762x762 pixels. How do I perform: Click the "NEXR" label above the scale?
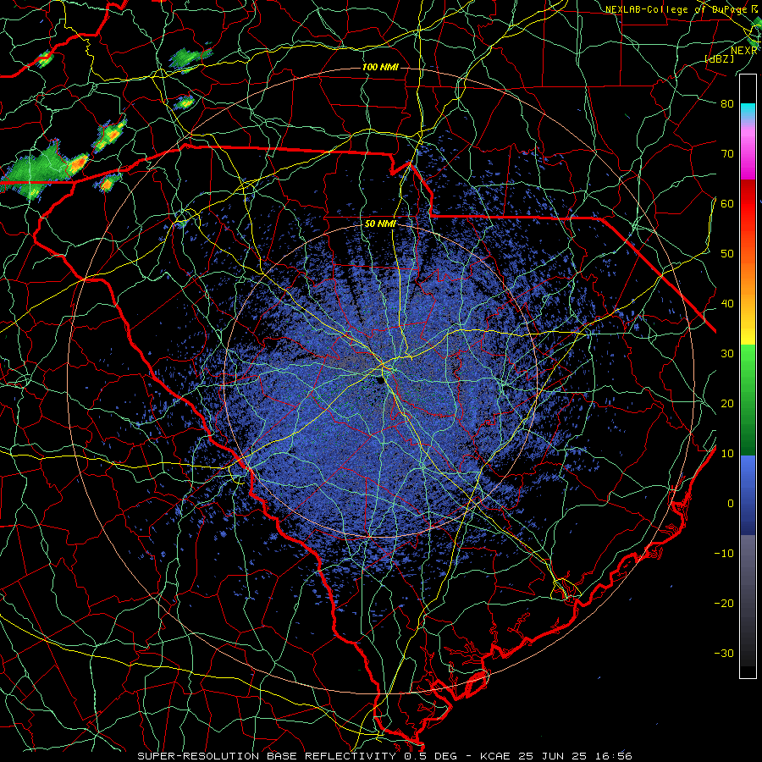click(744, 51)
